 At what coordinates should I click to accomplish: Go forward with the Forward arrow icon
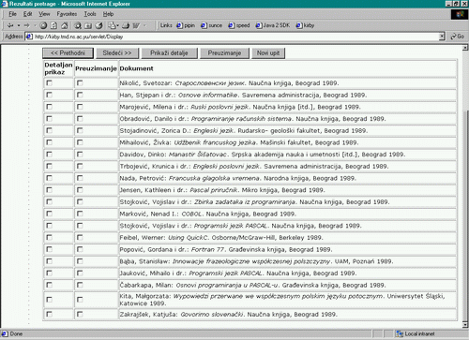27,25
